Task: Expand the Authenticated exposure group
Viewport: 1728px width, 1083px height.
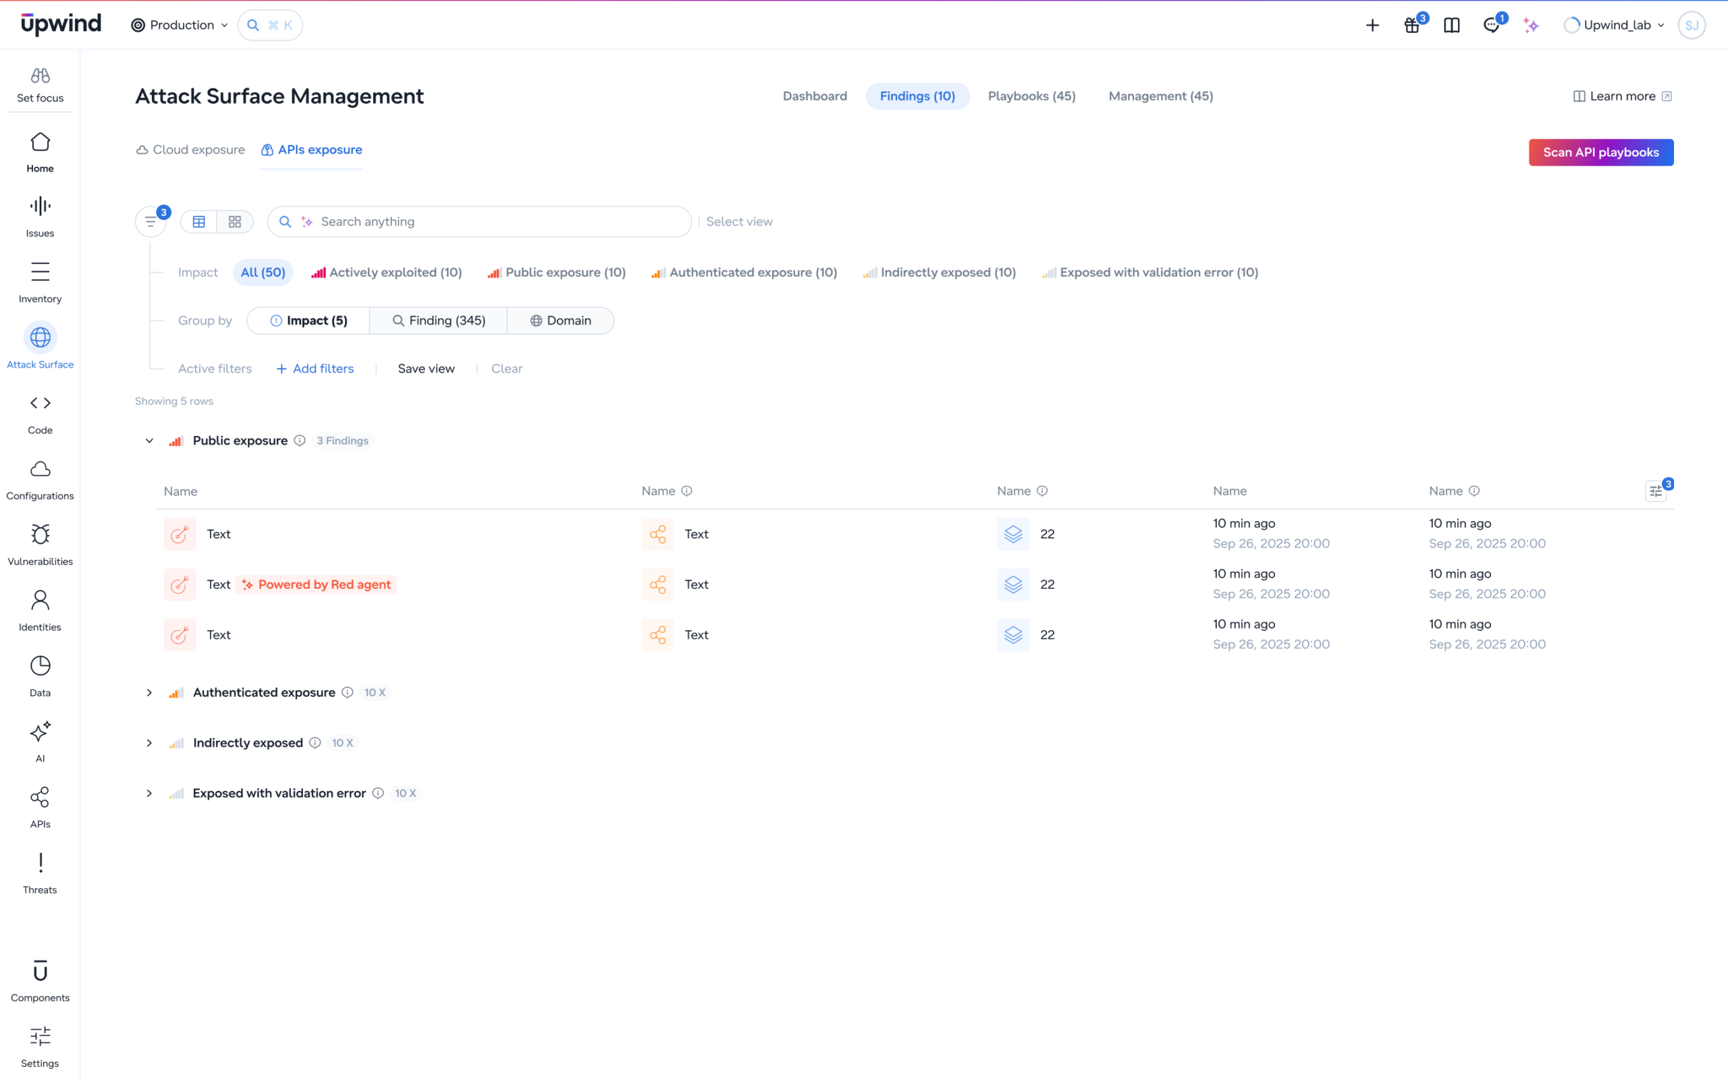Action: 149,692
